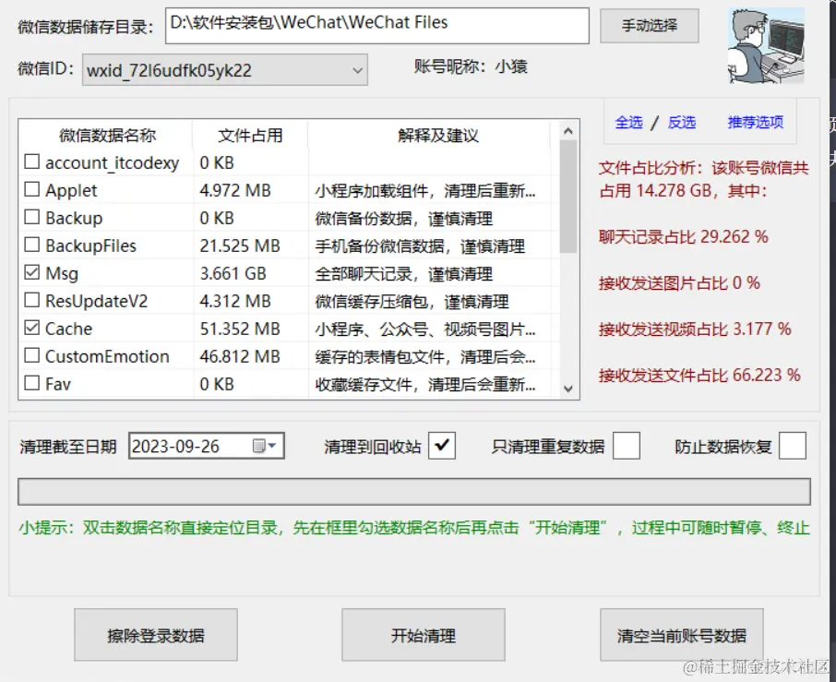Viewport: 836px width, 682px height.
Task: Click 账号昵称: 小猿 label
Action: (x=471, y=66)
